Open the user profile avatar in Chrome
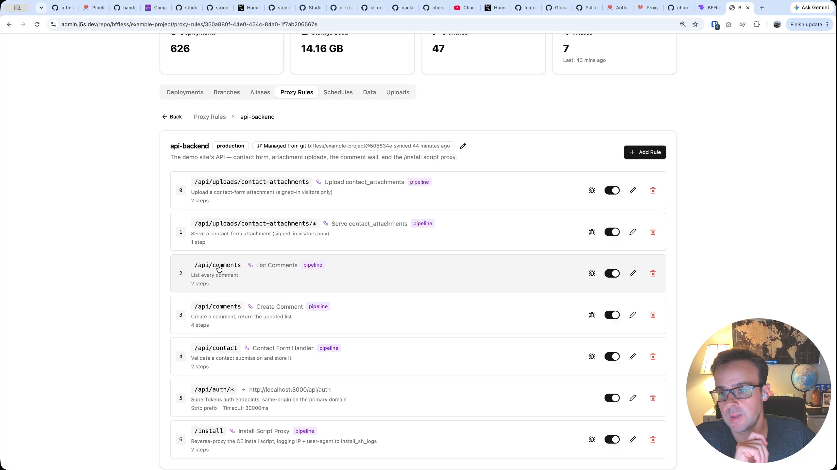 tap(777, 24)
